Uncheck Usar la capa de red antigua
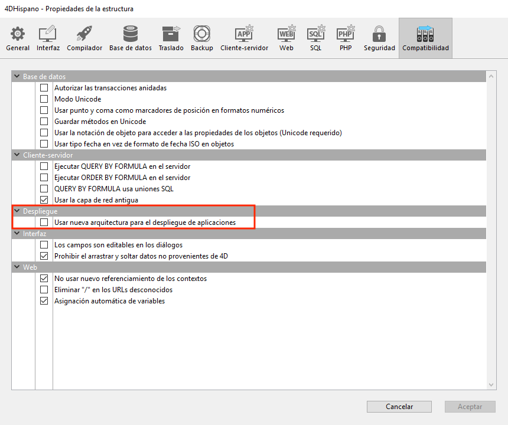Image resolution: width=508 pixels, height=425 pixels. (x=44, y=200)
